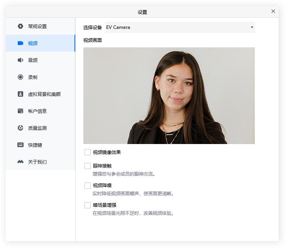Click the card icon beside 帐户信息
Viewport: 286px width, 248px height.
(20, 111)
